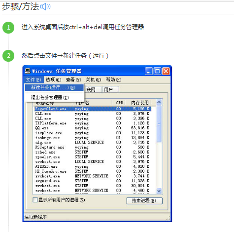The image size is (234, 232).
Task: Select the TXPlatform.exe process
Action: pyautogui.click(x=51, y=123)
